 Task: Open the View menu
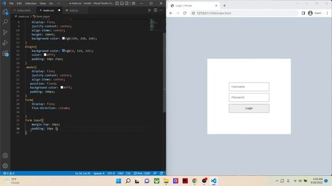[43, 4]
